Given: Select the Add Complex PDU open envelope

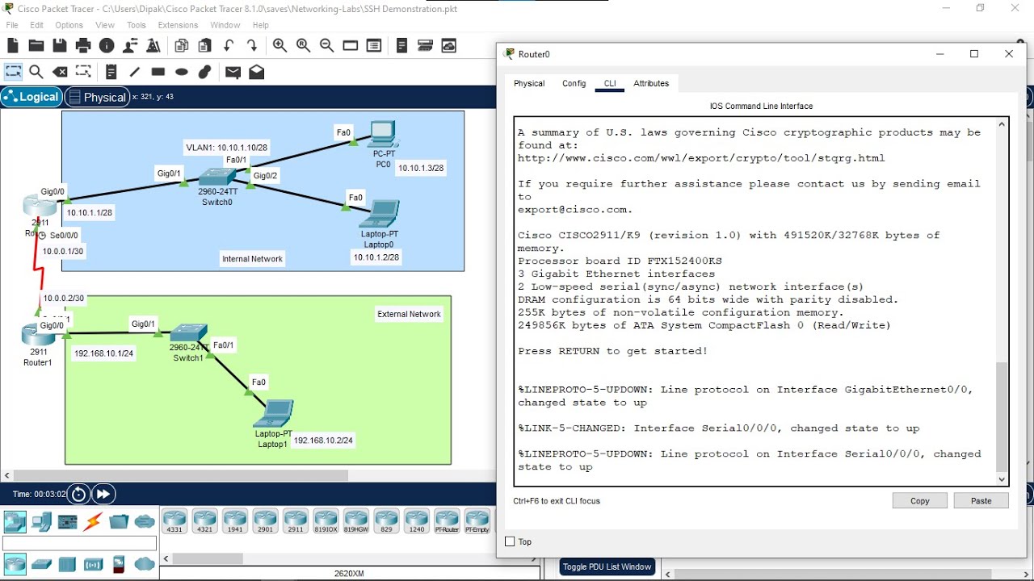Looking at the screenshot, I should click(x=256, y=72).
